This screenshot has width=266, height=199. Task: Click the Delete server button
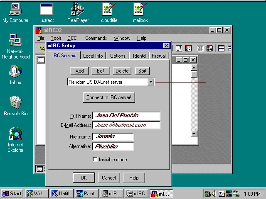(122, 71)
